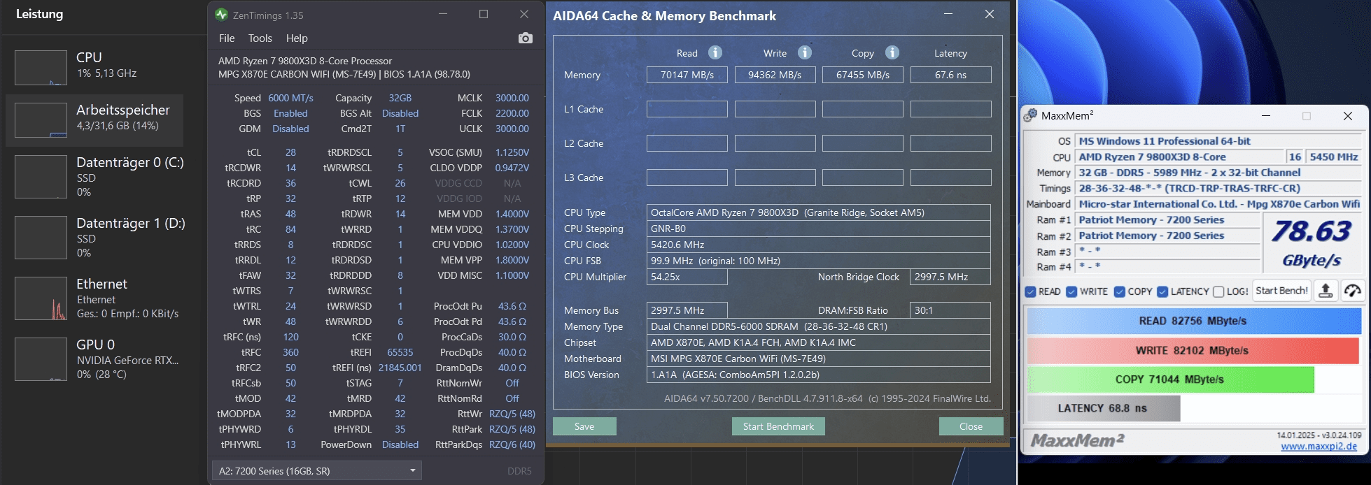Click the Close button in AIDA64
The image size is (1371, 485).
pos(971,426)
